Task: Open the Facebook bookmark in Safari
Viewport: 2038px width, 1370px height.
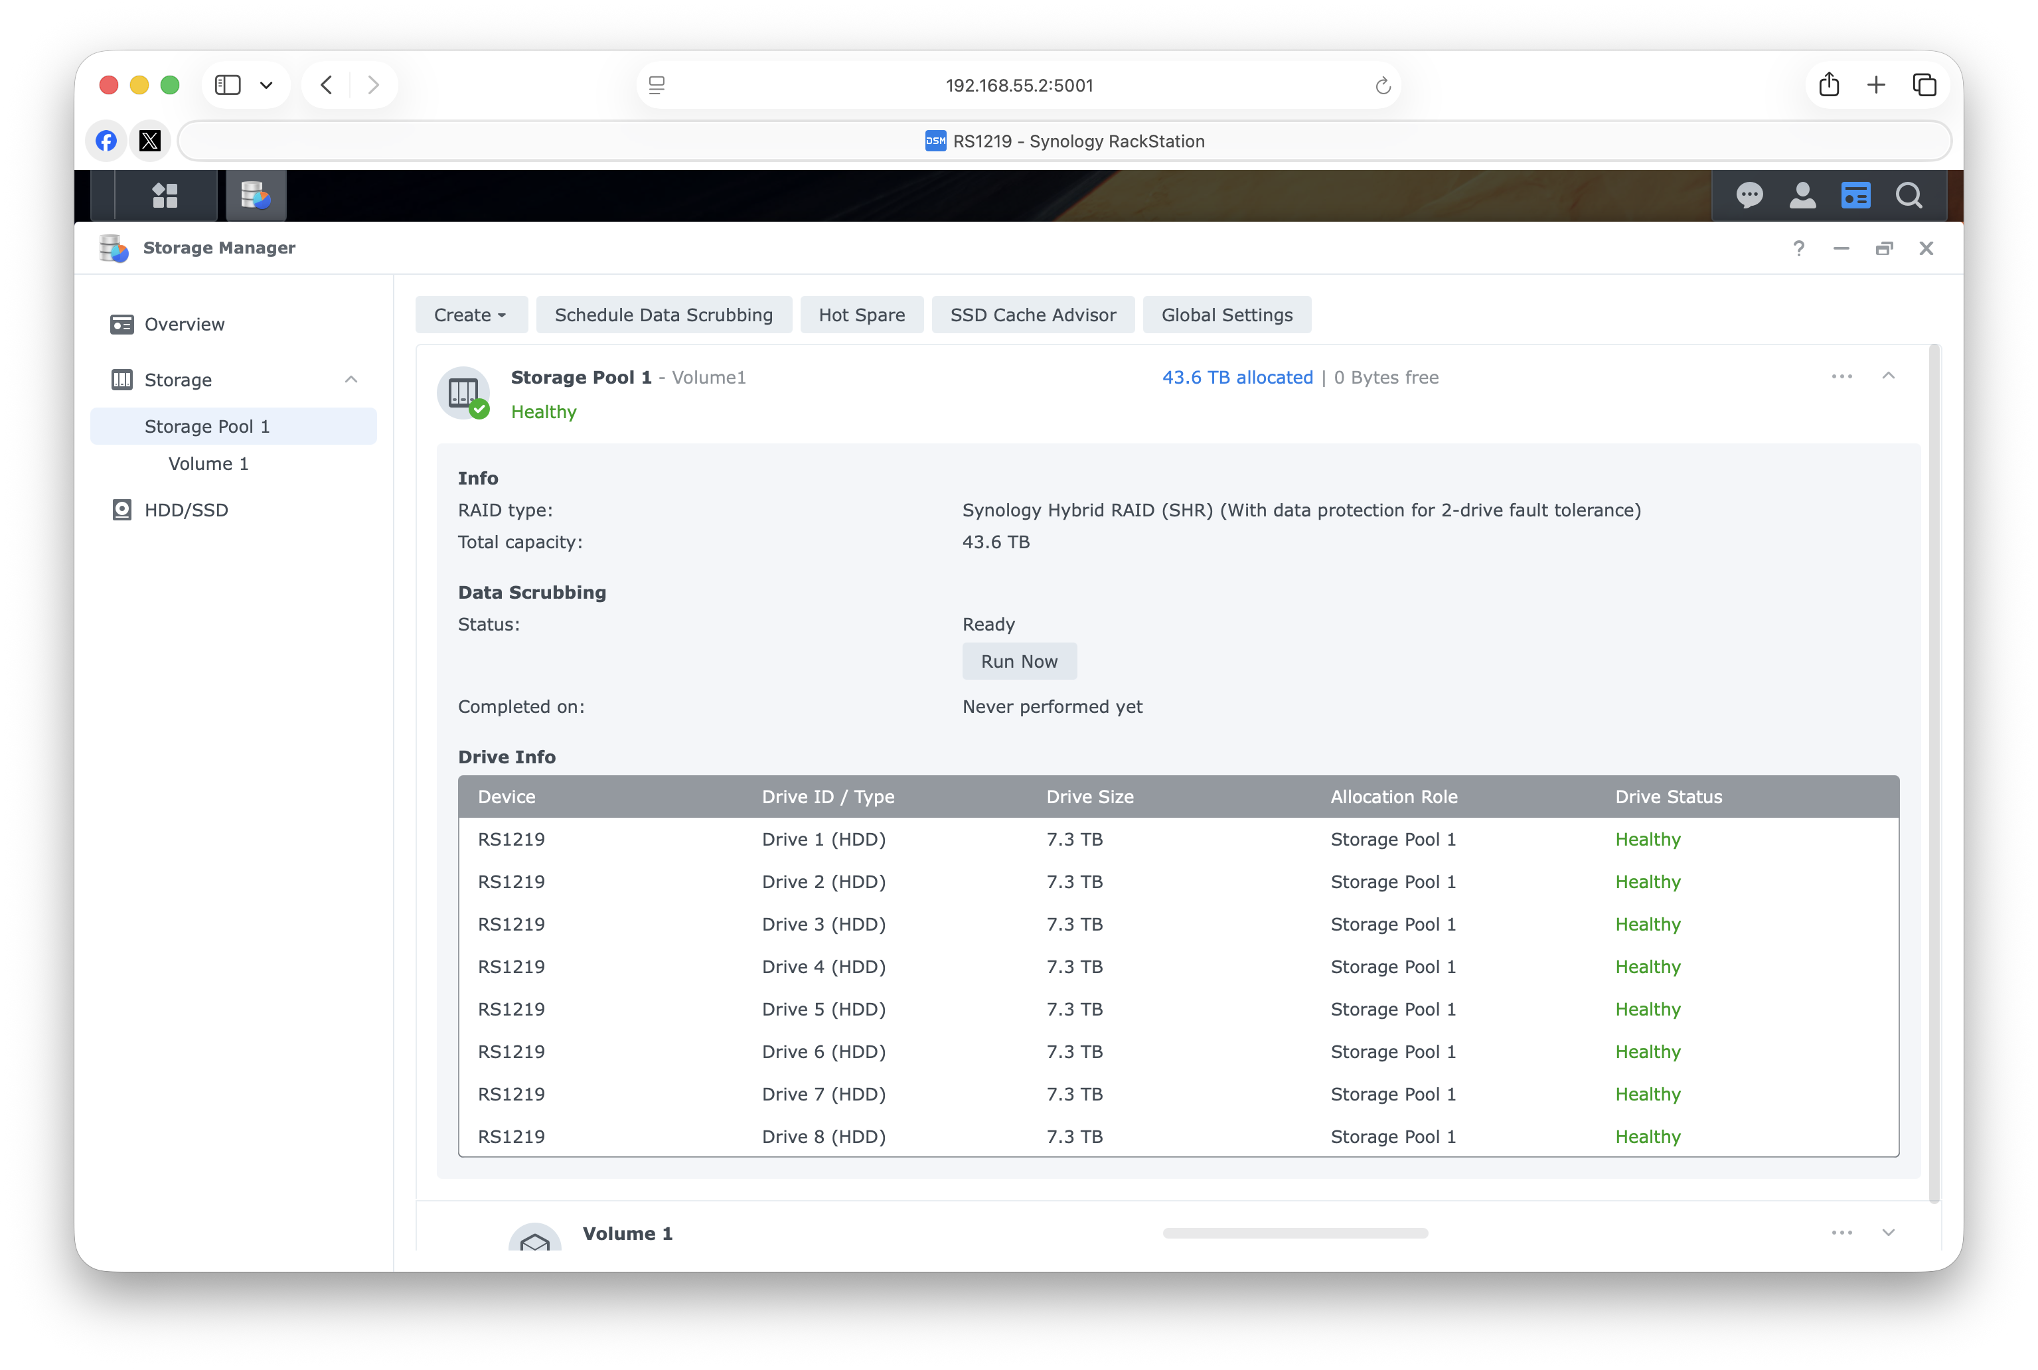Action: pyautogui.click(x=107, y=141)
